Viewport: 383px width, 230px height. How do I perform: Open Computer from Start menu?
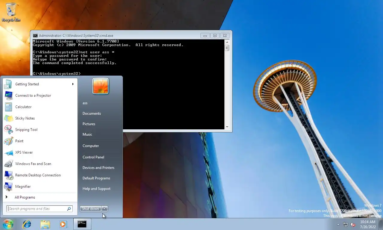pos(91,146)
